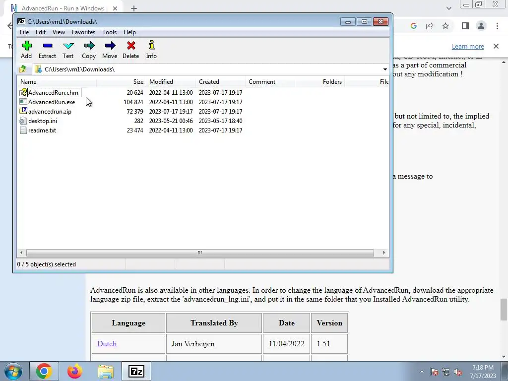Image resolution: width=508 pixels, height=381 pixels.
Task: Open the View menu
Action: [59, 32]
